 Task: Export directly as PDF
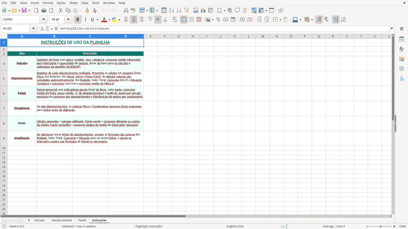point(36,11)
